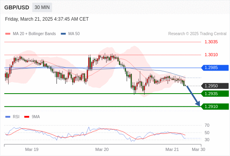Click the Mar 20 date axis label
The image size is (230, 156).
102,149
